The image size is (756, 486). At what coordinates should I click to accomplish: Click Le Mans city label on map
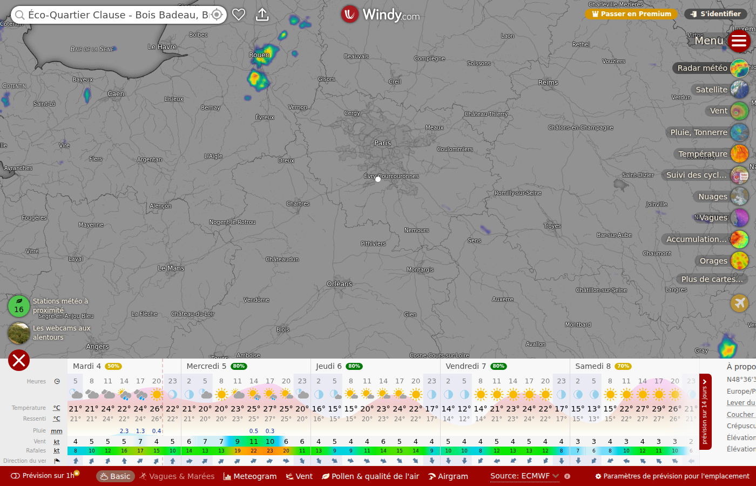pyautogui.click(x=171, y=268)
